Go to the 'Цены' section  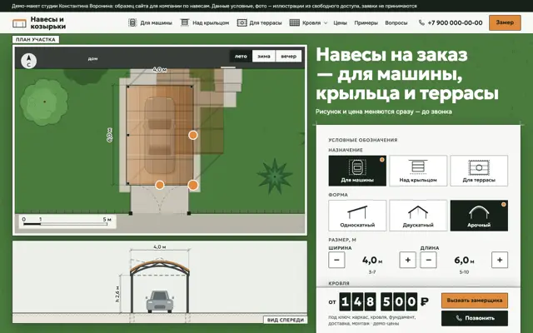[340, 22]
